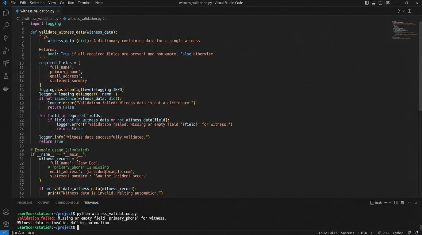Click Spaces: 4 indentation setting
Image resolution: width=422 pixels, height=235 pixels.
coord(348,233)
